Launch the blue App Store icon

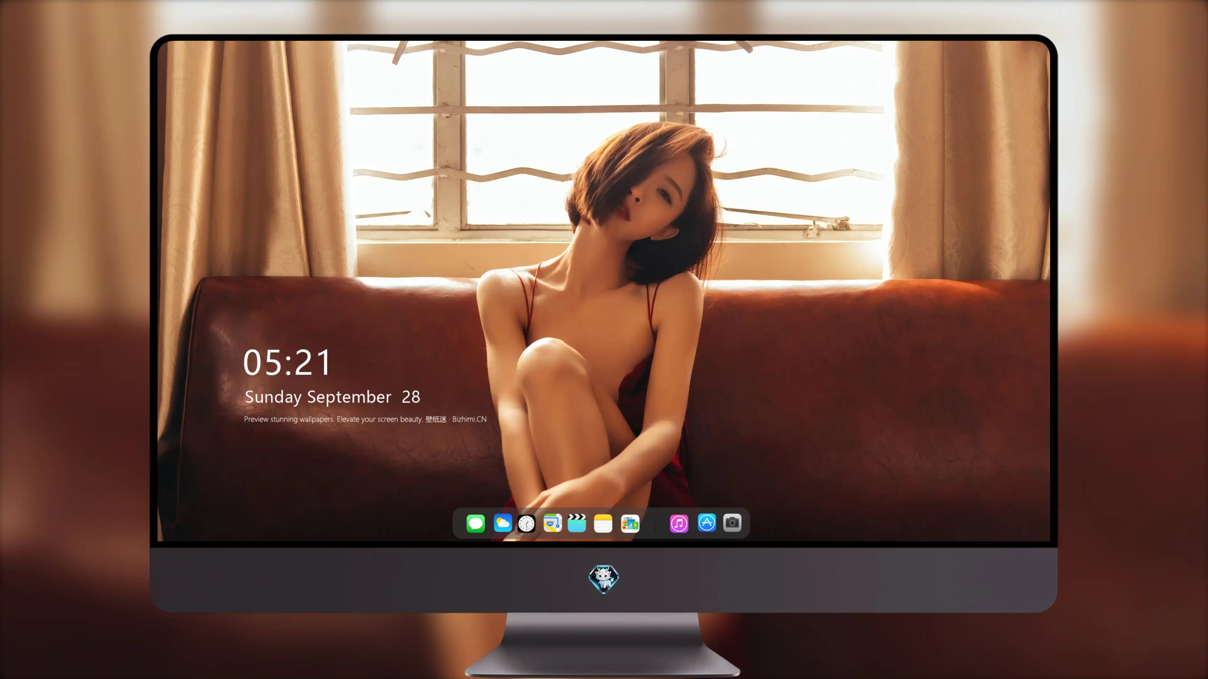pos(707,522)
